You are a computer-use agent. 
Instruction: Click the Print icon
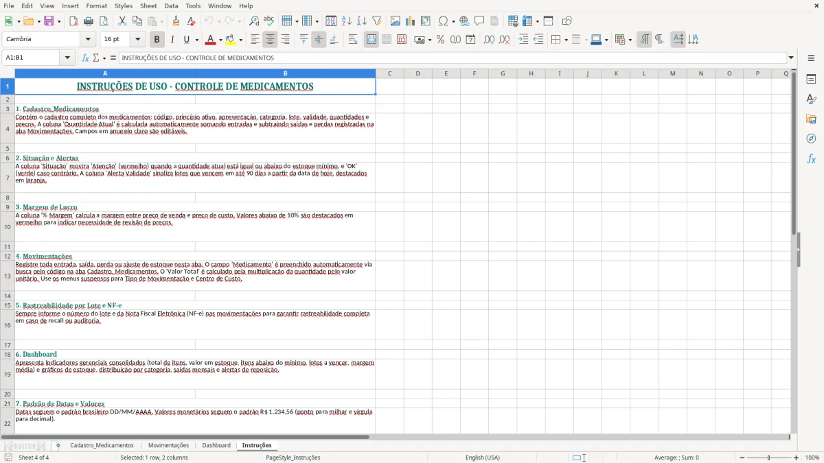pos(89,21)
